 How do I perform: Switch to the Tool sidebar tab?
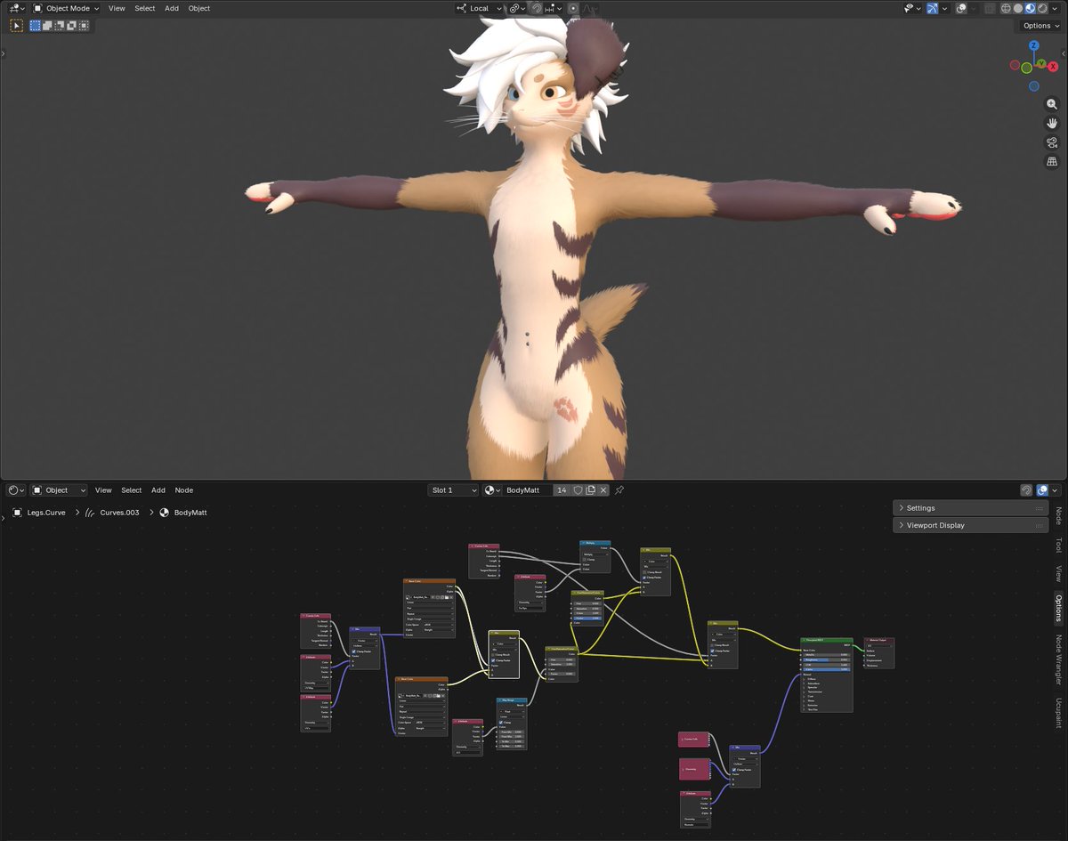coord(1058,545)
